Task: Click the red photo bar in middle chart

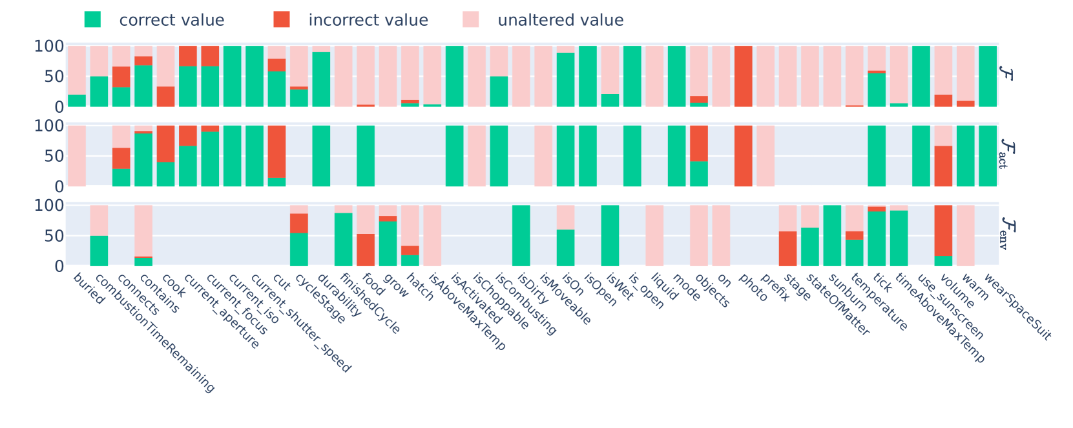Action: click(x=744, y=156)
